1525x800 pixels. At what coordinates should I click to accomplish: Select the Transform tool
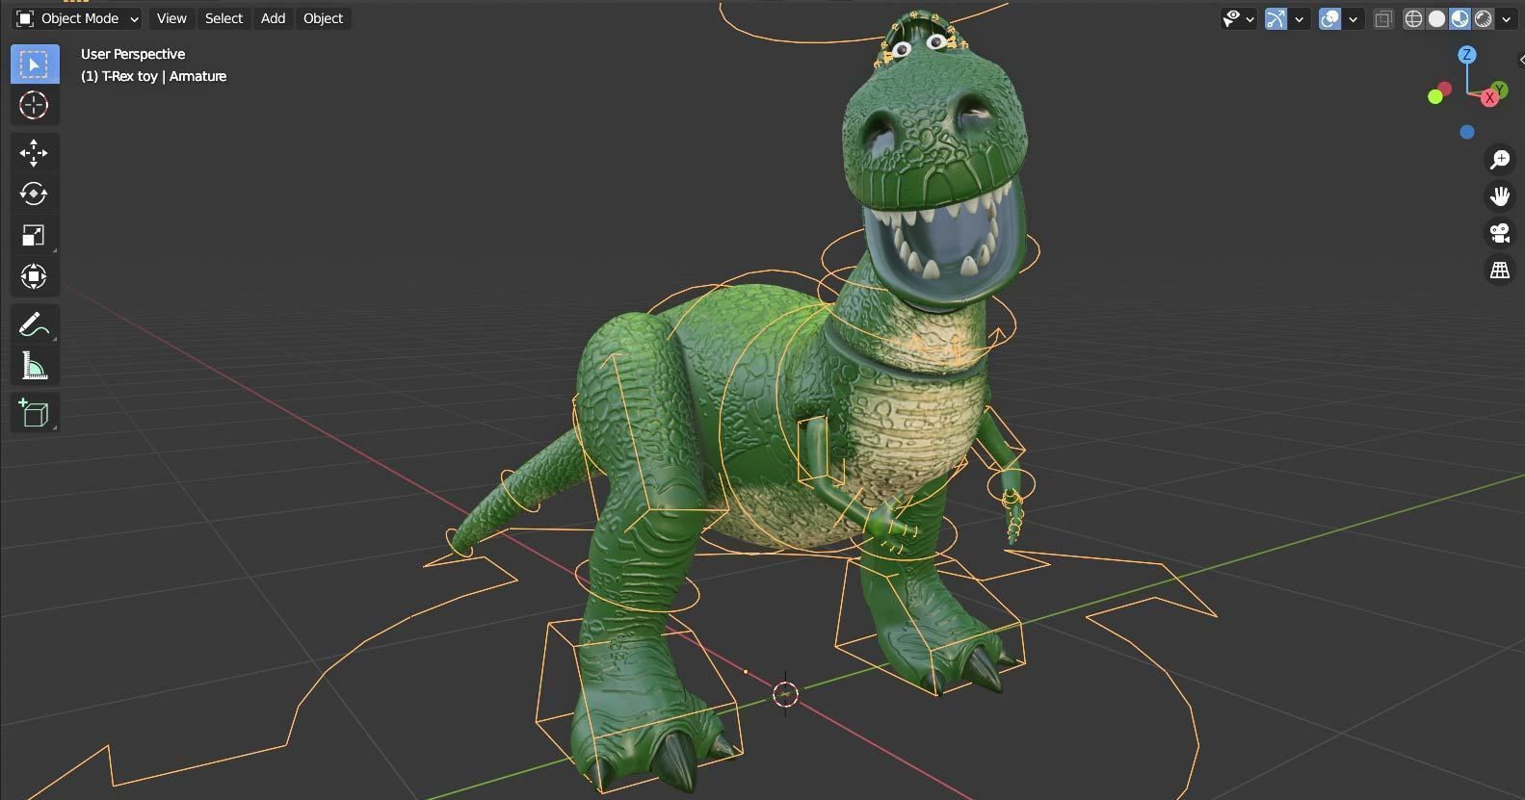pyautogui.click(x=34, y=276)
